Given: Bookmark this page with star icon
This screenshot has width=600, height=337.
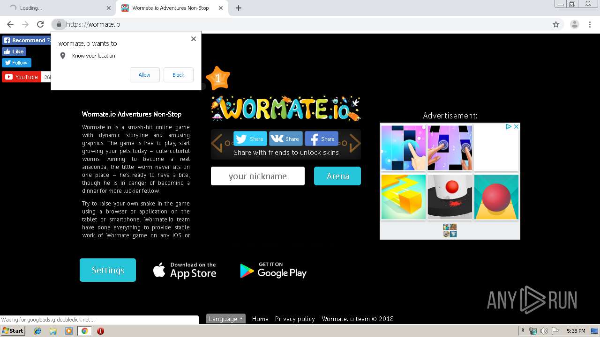Looking at the screenshot, I should point(556,24).
